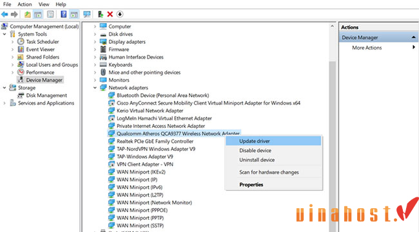Click the Task Scheduler clock icon

point(21,42)
